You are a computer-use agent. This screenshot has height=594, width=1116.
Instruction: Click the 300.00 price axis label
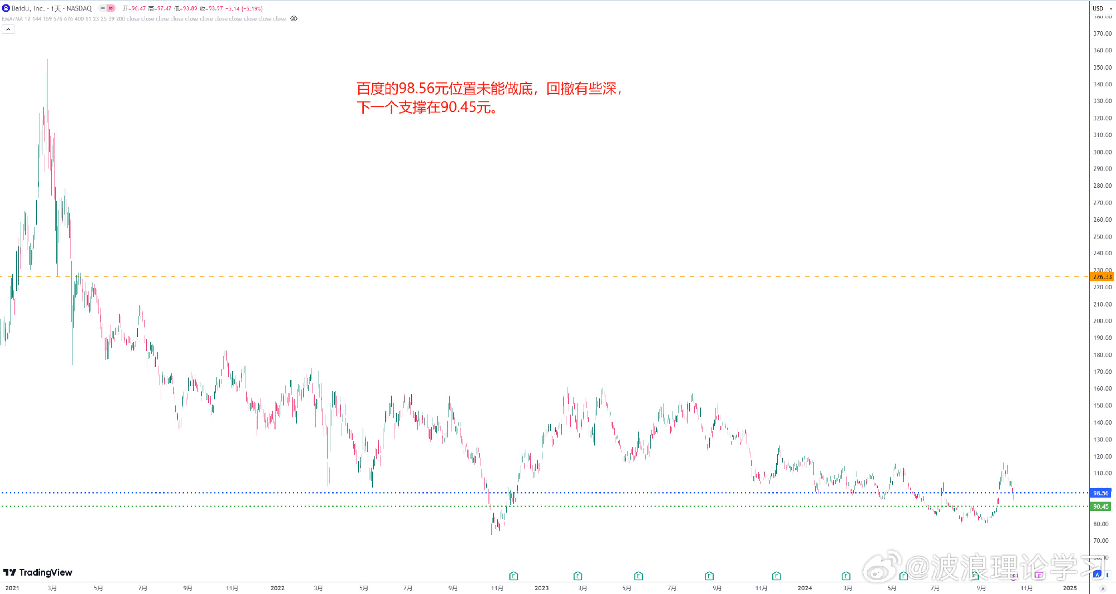pos(1103,152)
